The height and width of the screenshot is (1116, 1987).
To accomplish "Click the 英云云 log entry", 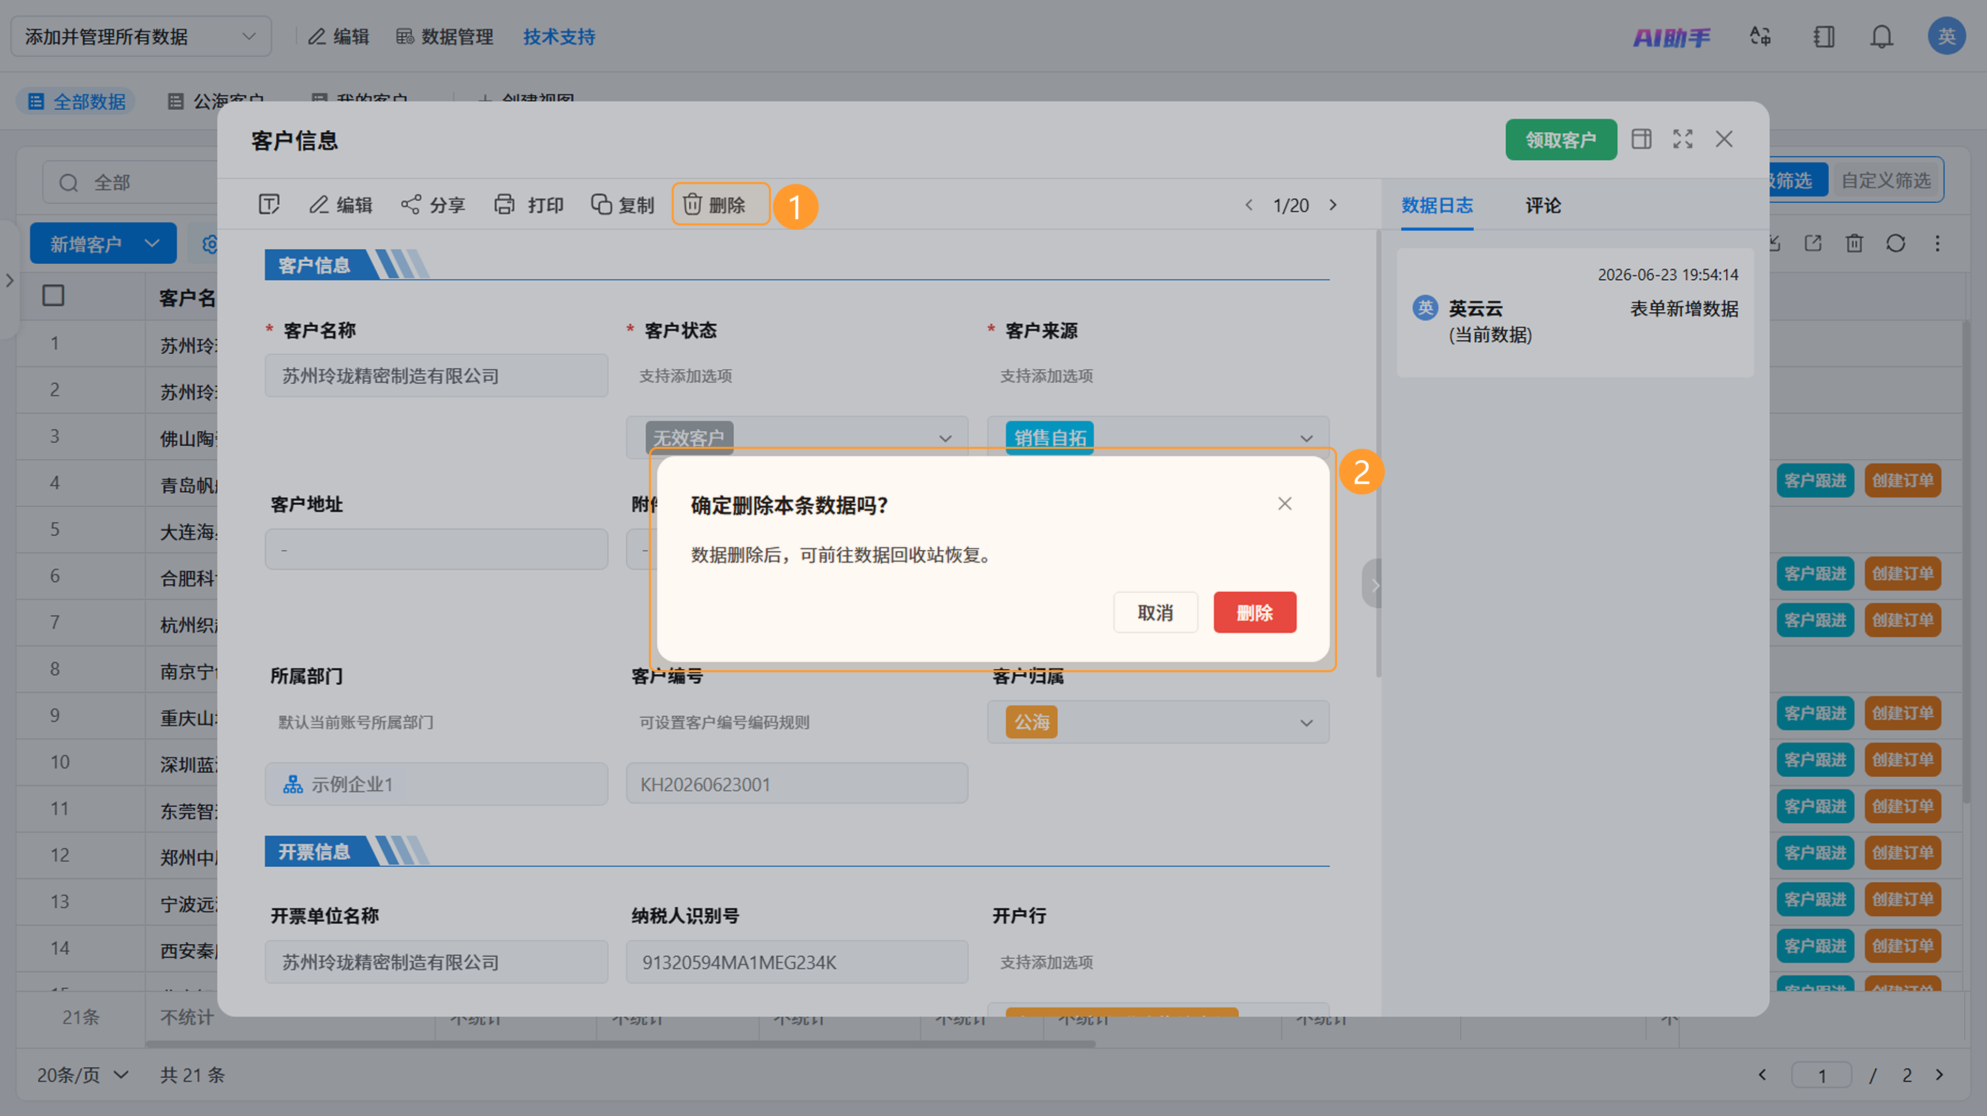I will tap(1575, 313).
